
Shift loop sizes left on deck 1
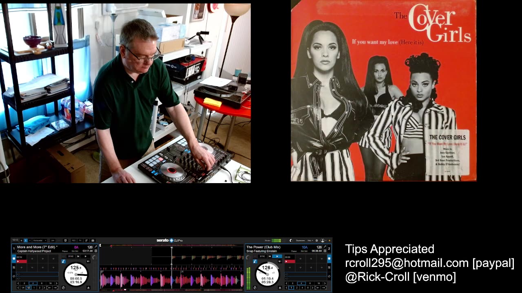pyautogui.click(x=18, y=283)
